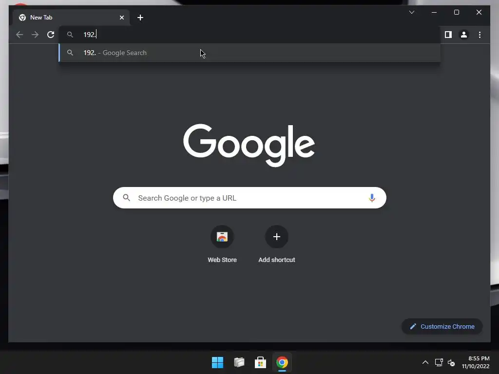Open the profile avatar menu
The width and height of the screenshot is (499, 374).
tap(464, 35)
